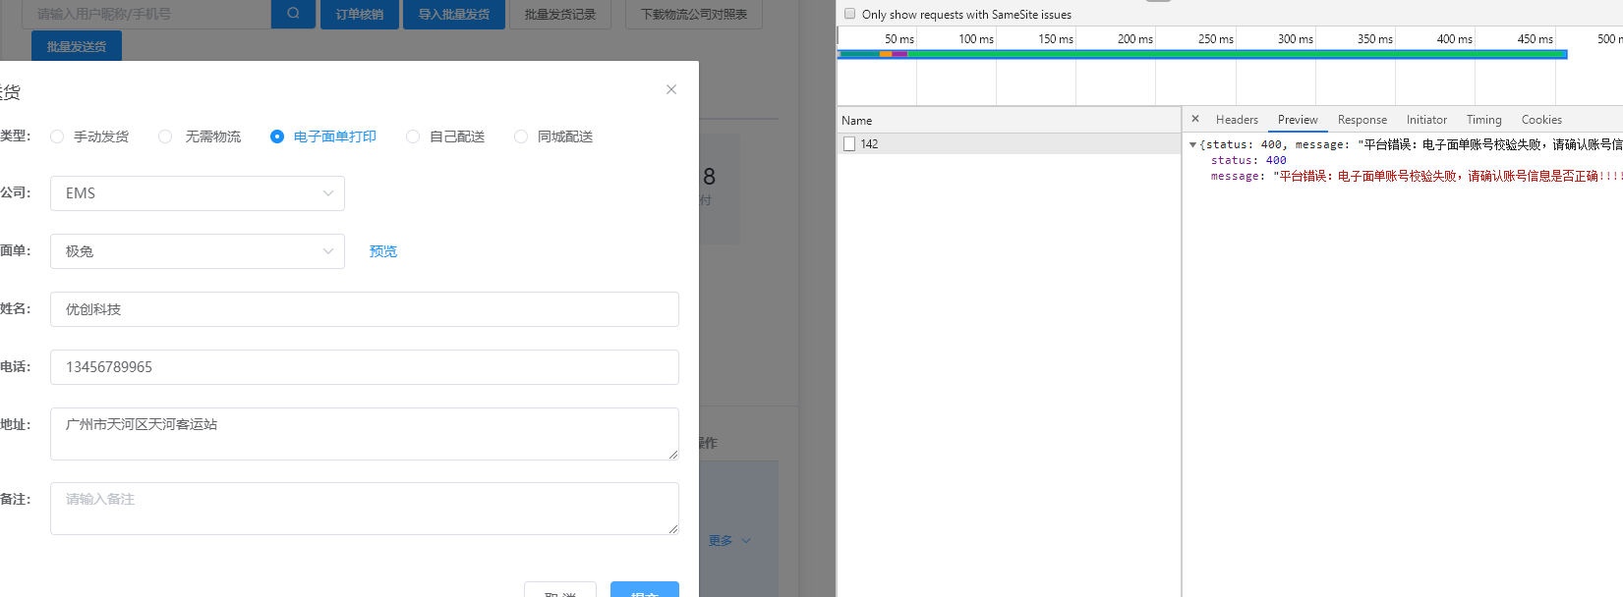Screen dimensions: 1623x597
Task: Click the file icon next to request 142
Action: pyautogui.click(x=849, y=143)
